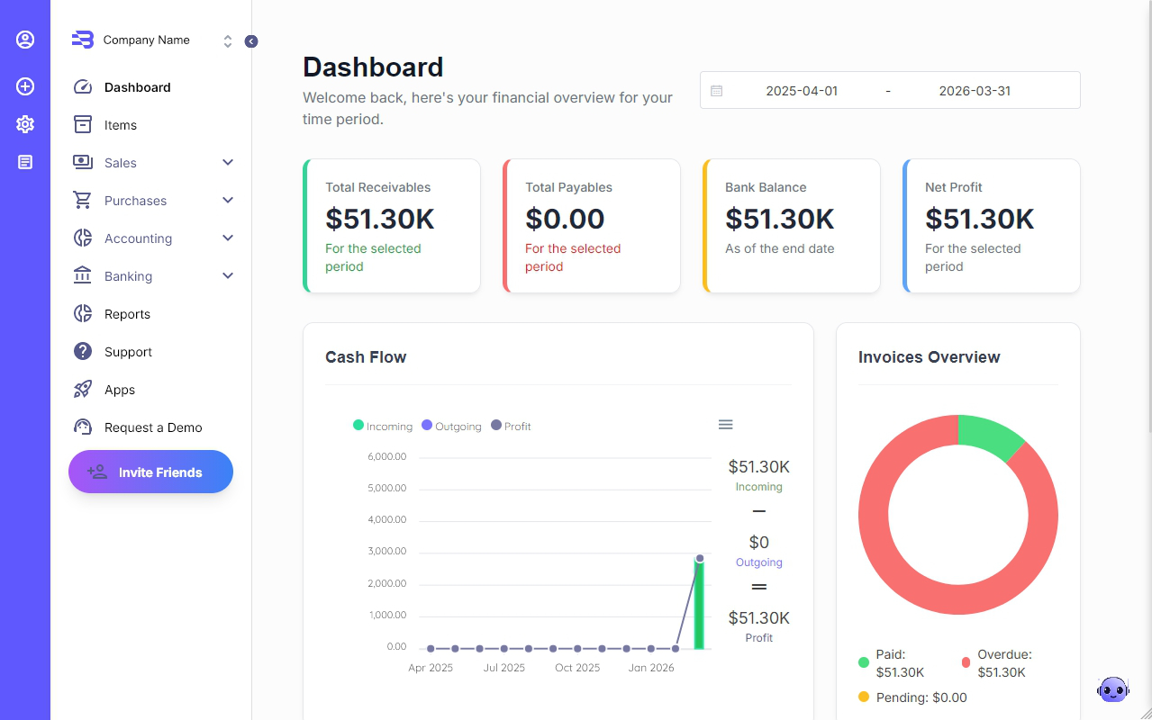Click the start date 2025-04-01 field
The image size is (1152, 720).
click(802, 91)
